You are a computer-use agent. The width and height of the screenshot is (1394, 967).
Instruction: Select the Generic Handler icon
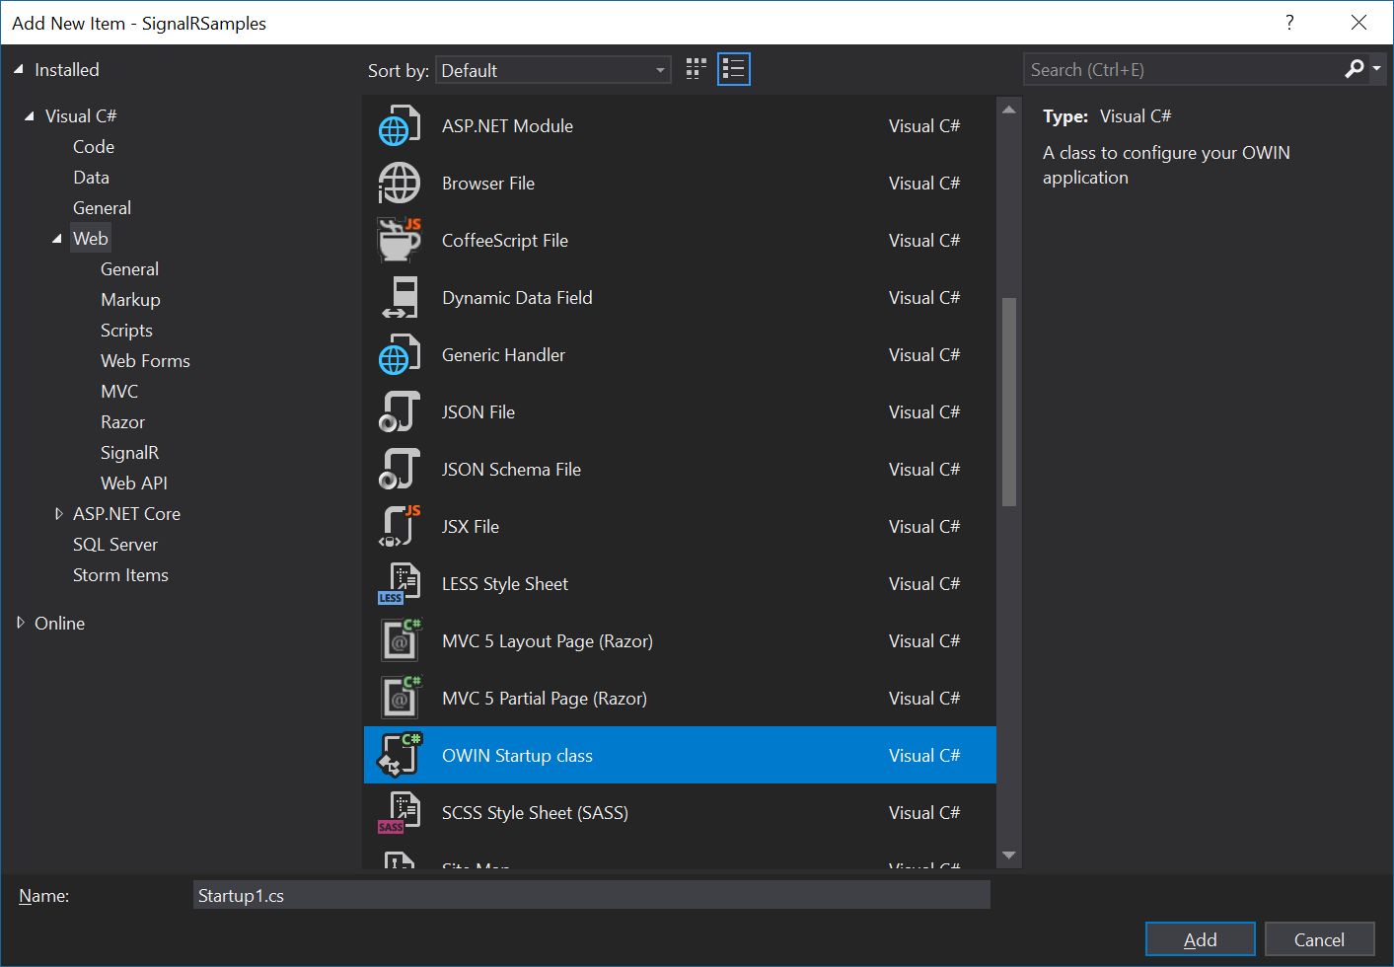tap(400, 355)
